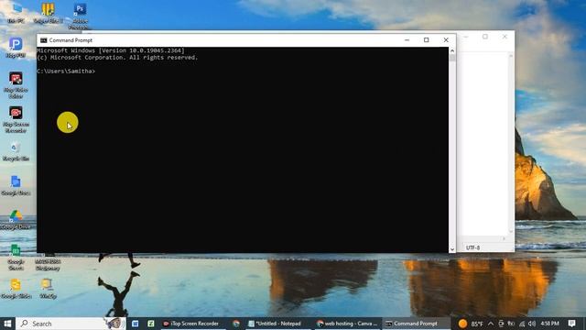Click the input language indicator in the system tray
Screen dimensions: 586x330
[511, 324]
